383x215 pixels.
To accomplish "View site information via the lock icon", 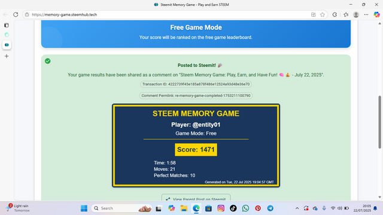I will point(27,14).
